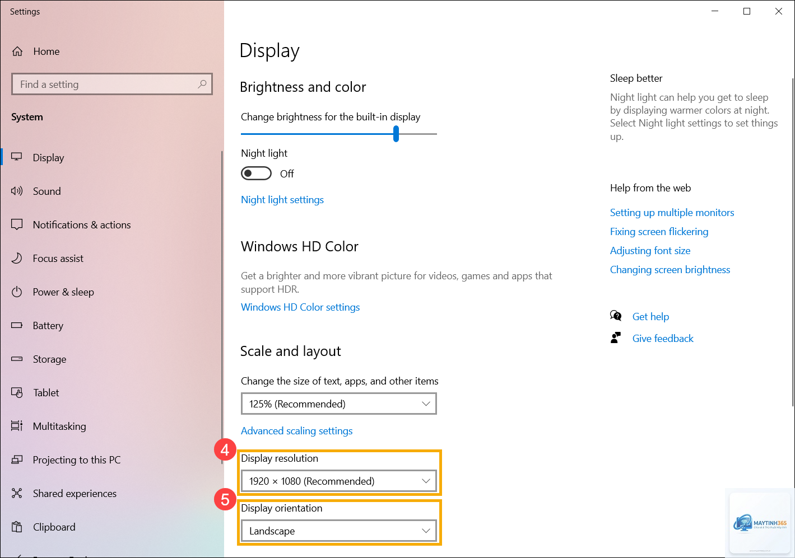This screenshot has width=795, height=558.
Task: Open Fixing screen flickering help link
Action: coord(659,232)
